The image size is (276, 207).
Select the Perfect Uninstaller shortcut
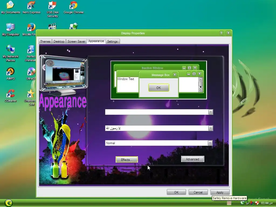(31, 53)
